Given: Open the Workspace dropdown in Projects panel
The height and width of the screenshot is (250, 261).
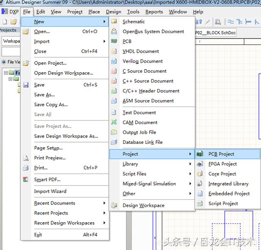Looking at the screenshot, I should click(x=11, y=41).
